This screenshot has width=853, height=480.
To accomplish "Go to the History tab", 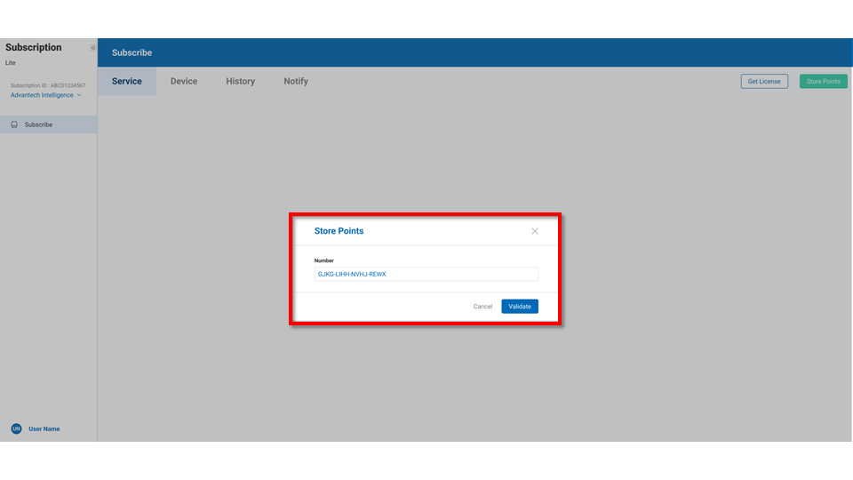I will pyautogui.click(x=240, y=81).
